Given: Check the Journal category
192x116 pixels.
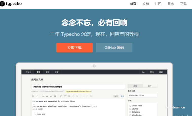Looking at the screenshot, I should 130,109.
